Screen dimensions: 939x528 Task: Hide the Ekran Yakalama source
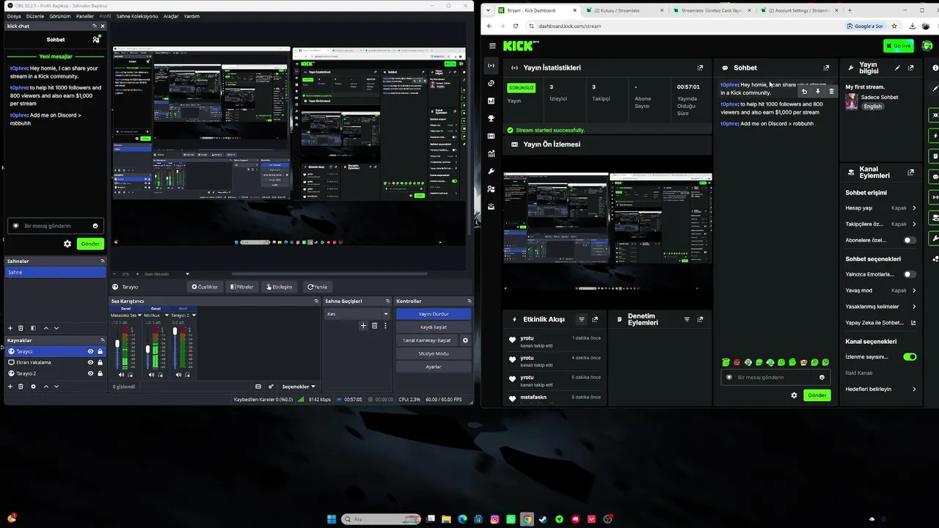tap(91, 362)
